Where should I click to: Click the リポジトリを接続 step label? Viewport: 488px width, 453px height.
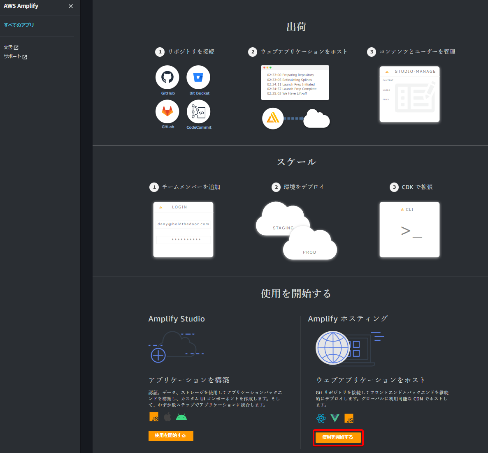click(191, 52)
